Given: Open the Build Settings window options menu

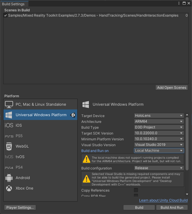Looking at the screenshot, I should [179, 3].
